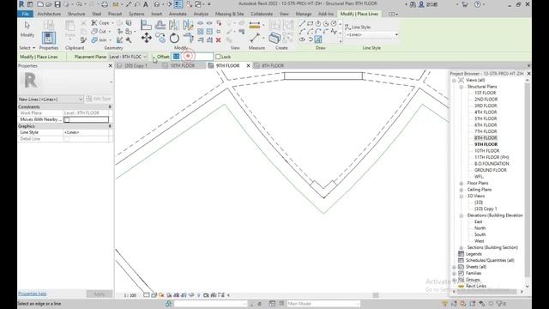Select the Copy modify tool
The width and height of the screenshot is (549, 309).
tap(160, 38)
